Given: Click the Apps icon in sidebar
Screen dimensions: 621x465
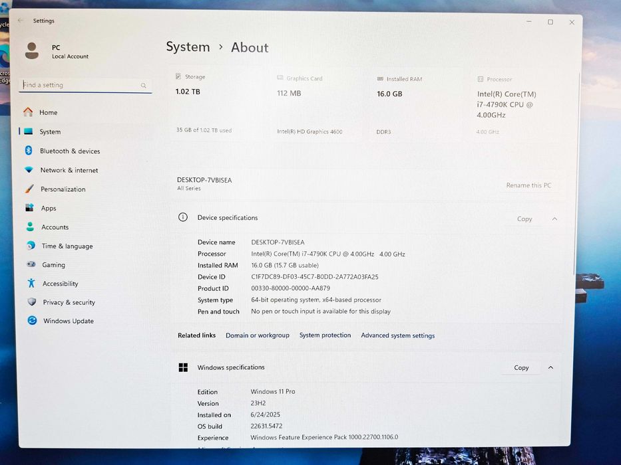Looking at the screenshot, I should pos(30,207).
